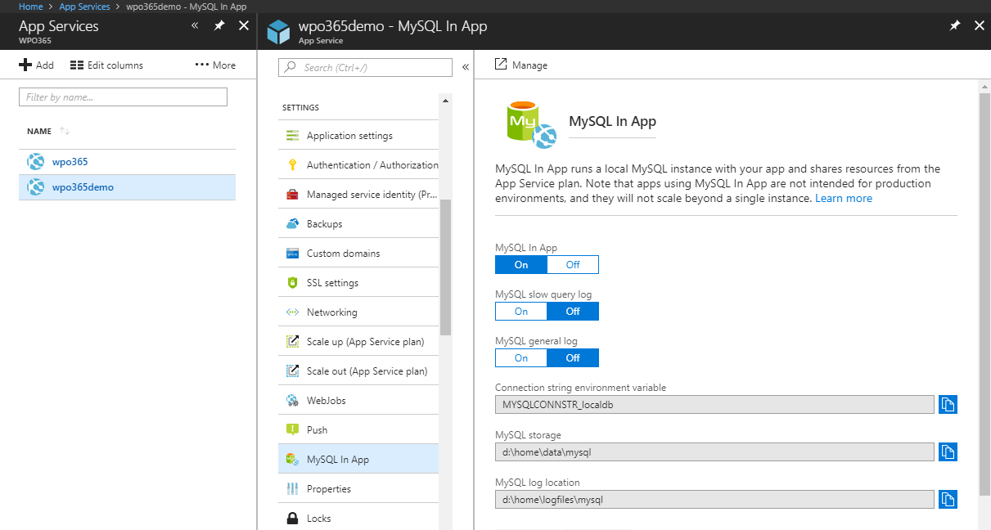This screenshot has height=530, width=991.
Task: Open Application settings
Action: point(358,136)
